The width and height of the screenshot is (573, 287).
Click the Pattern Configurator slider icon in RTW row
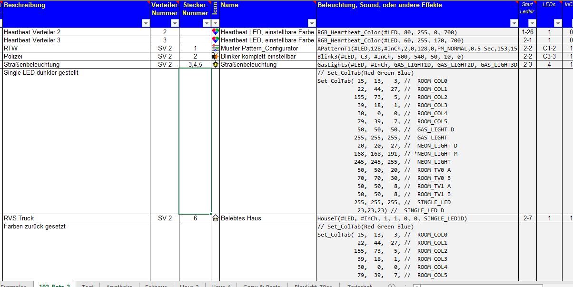pyautogui.click(x=216, y=48)
